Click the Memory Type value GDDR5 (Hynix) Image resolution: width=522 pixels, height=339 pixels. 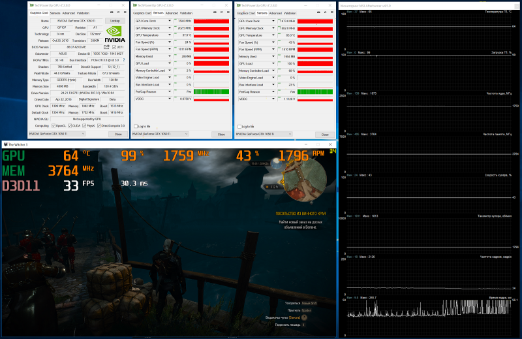[68, 80]
